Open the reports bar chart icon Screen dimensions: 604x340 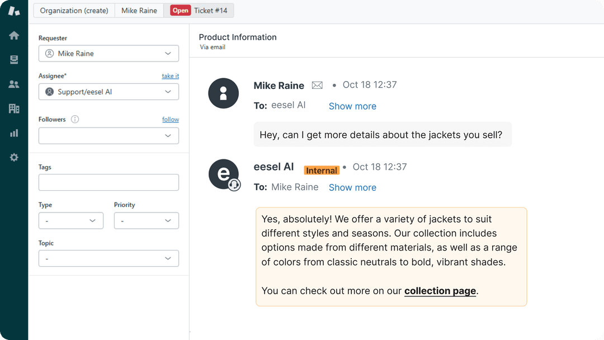coord(13,133)
